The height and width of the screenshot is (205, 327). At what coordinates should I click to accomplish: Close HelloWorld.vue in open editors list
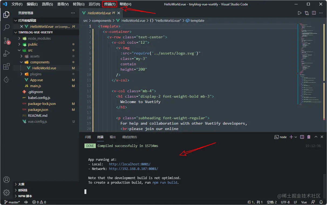coord(22,26)
